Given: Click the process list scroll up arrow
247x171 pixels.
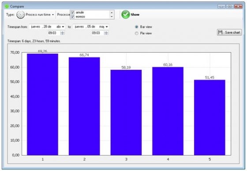Looking at the screenshot, I should [112, 12].
